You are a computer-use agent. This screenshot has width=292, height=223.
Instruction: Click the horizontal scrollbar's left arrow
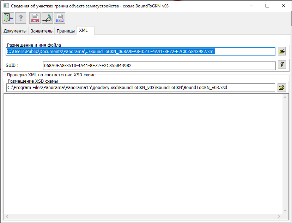click(7, 216)
